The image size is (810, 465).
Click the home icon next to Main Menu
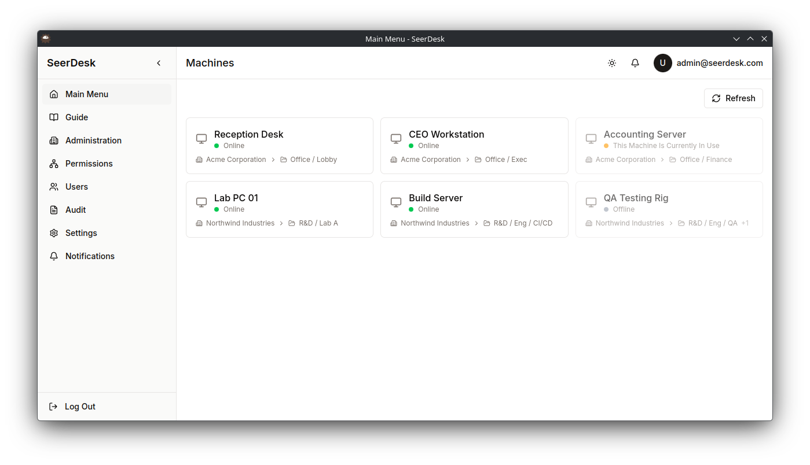(x=53, y=94)
